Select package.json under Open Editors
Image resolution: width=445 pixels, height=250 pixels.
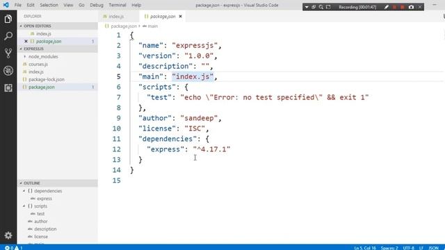click(x=58, y=42)
